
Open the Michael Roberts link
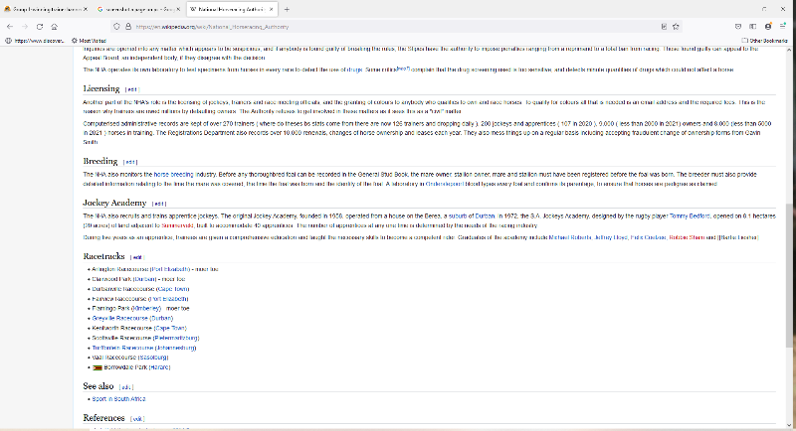[x=570, y=237]
